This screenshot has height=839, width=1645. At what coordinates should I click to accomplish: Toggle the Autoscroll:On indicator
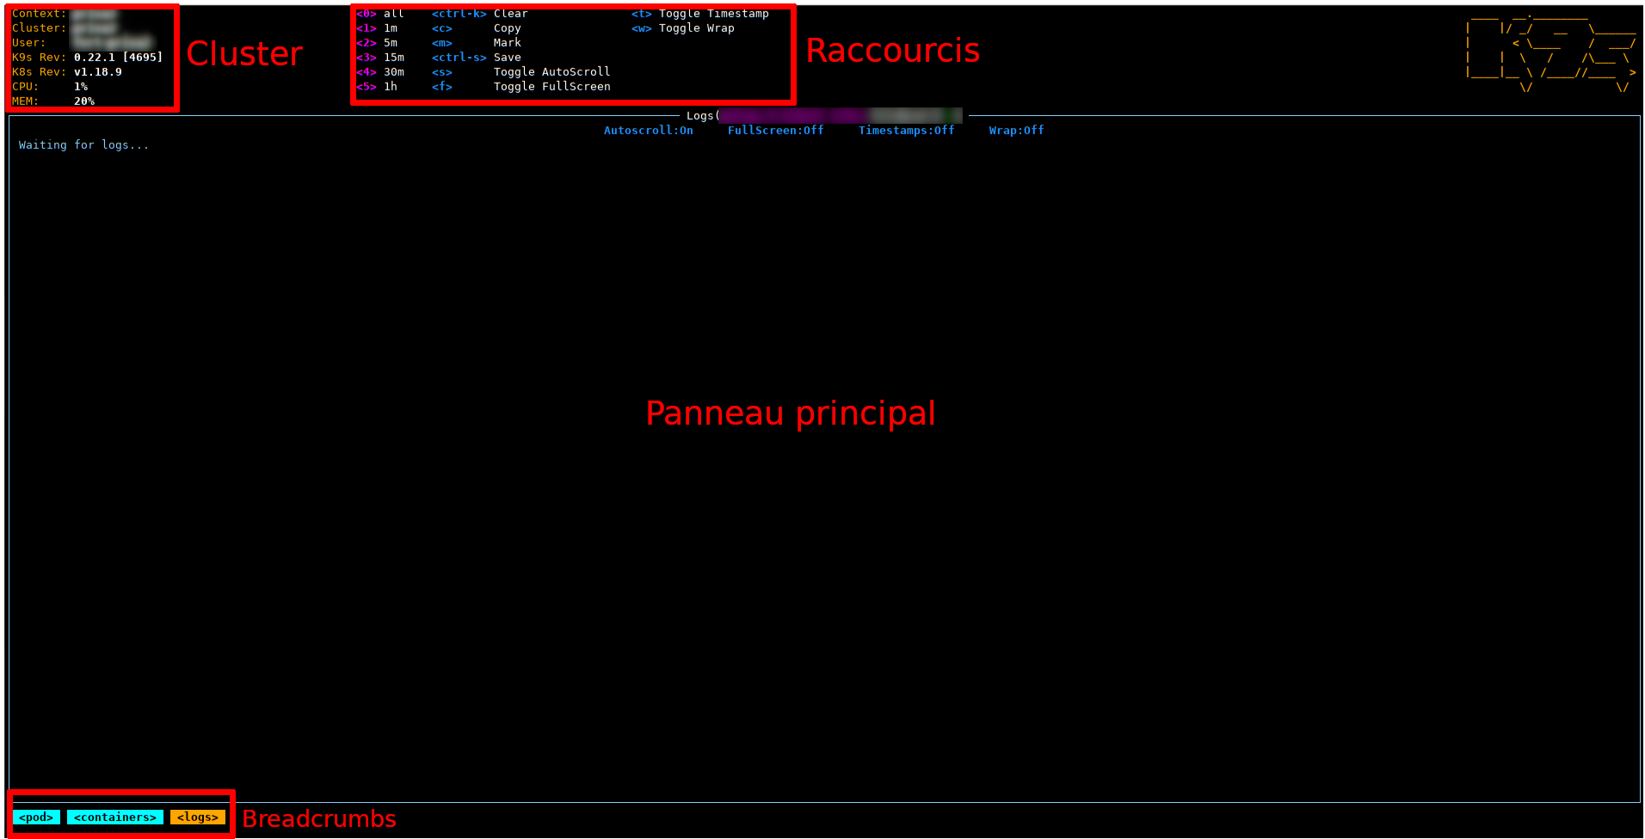[648, 131]
